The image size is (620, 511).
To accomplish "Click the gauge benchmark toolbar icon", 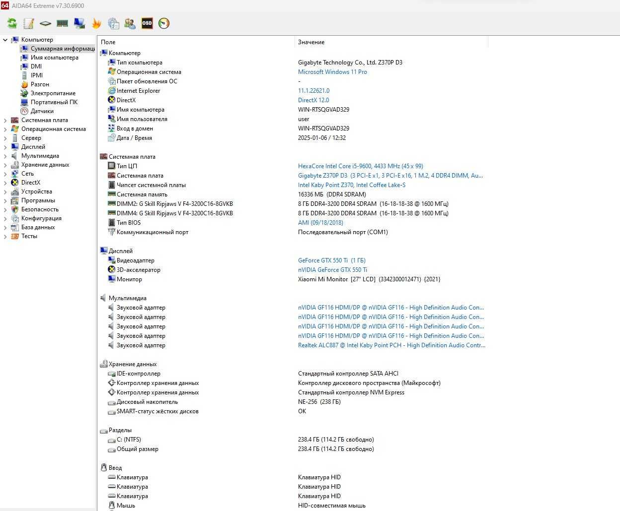I will (164, 23).
